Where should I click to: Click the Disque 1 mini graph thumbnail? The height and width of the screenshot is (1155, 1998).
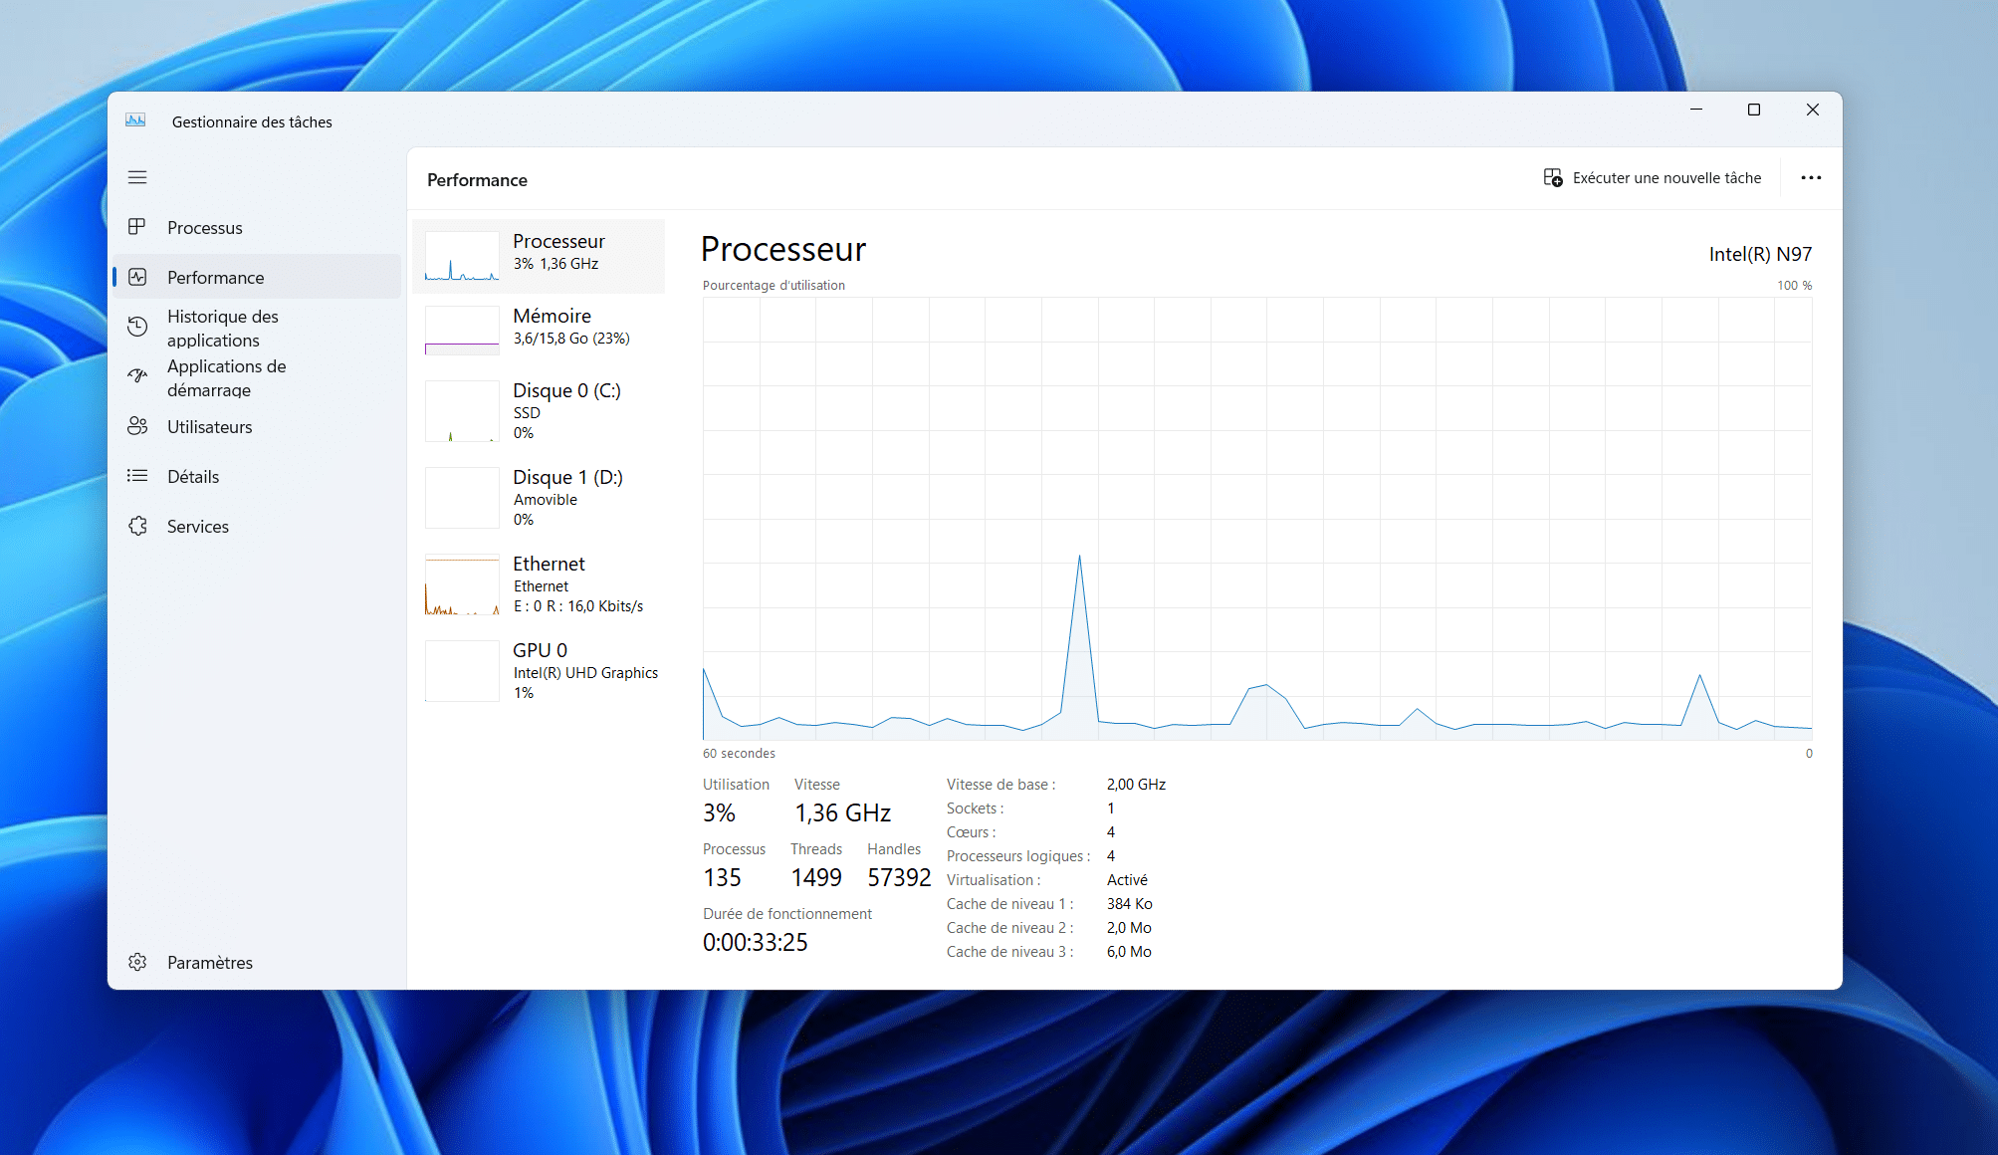point(462,498)
